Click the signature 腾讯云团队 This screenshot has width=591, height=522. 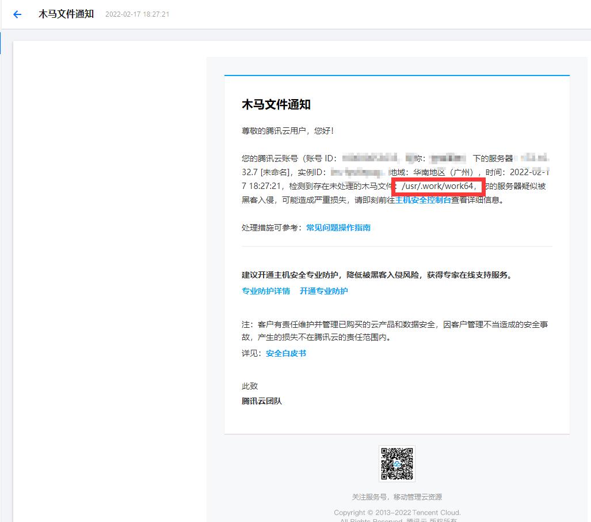point(262,401)
